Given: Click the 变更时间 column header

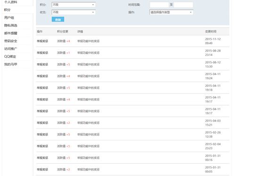Looking at the screenshot, I should tap(211, 31).
